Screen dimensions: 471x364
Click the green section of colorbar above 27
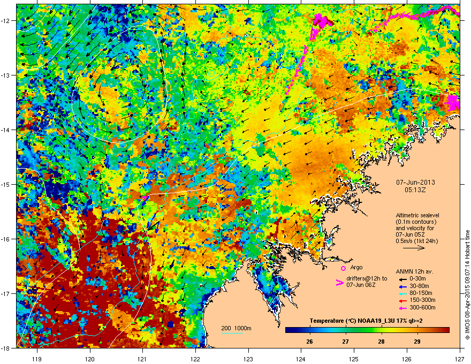pos(345,330)
